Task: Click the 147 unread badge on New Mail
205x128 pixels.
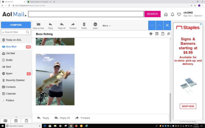Action: 28,47
